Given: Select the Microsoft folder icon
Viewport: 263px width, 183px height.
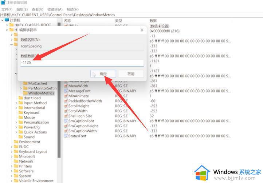Looking at the screenshot, I should tap(16, 156).
